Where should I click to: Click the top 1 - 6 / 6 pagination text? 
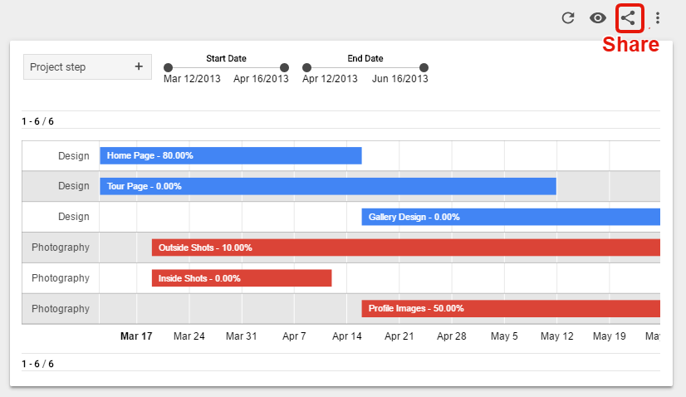click(x=37, y=121)
